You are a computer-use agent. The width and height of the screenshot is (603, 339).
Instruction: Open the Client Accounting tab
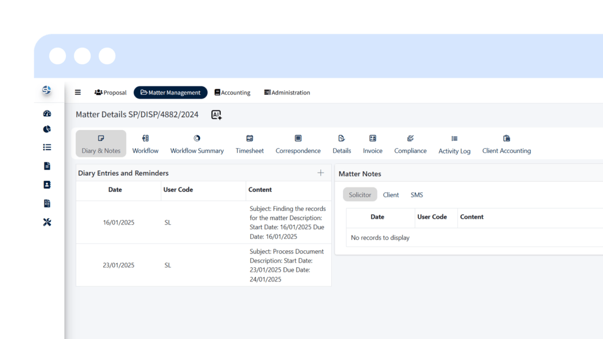(506, 144)
